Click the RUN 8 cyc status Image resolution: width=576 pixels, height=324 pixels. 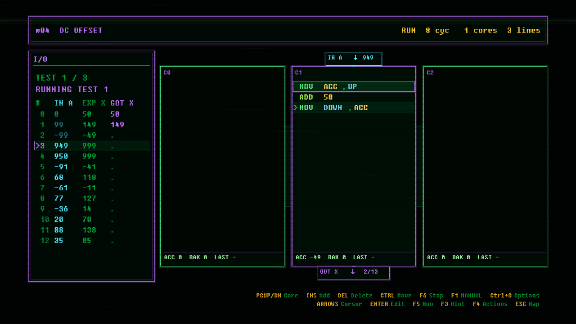pyautogui.click(x=425, y=31)
